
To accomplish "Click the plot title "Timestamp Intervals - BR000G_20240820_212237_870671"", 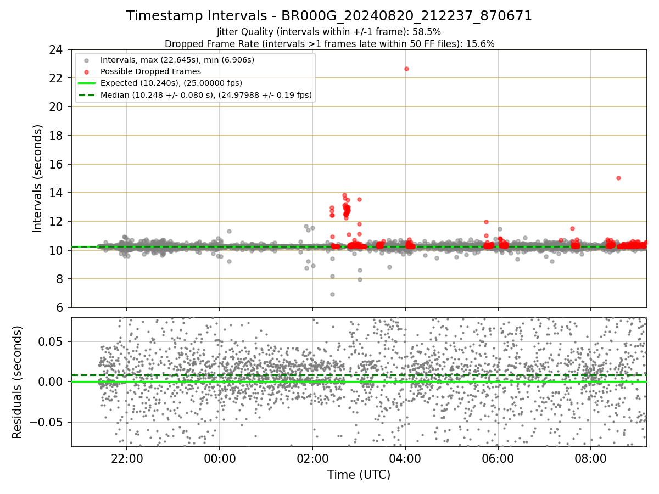I will point(329,16).
